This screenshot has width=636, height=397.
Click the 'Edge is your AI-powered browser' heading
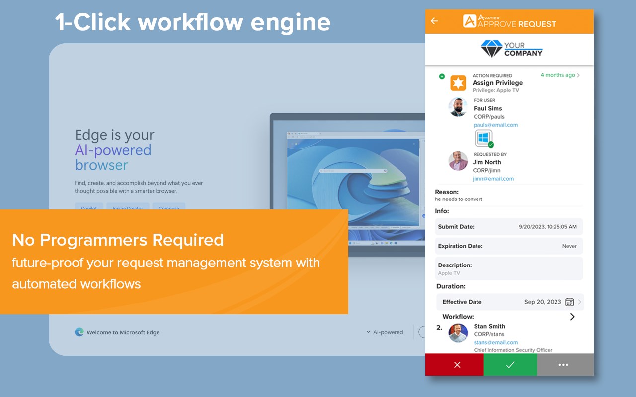[115, 150]
